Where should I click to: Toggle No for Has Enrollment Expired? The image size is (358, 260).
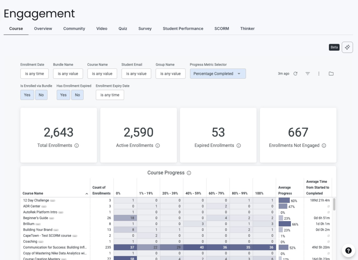point(77,95)
